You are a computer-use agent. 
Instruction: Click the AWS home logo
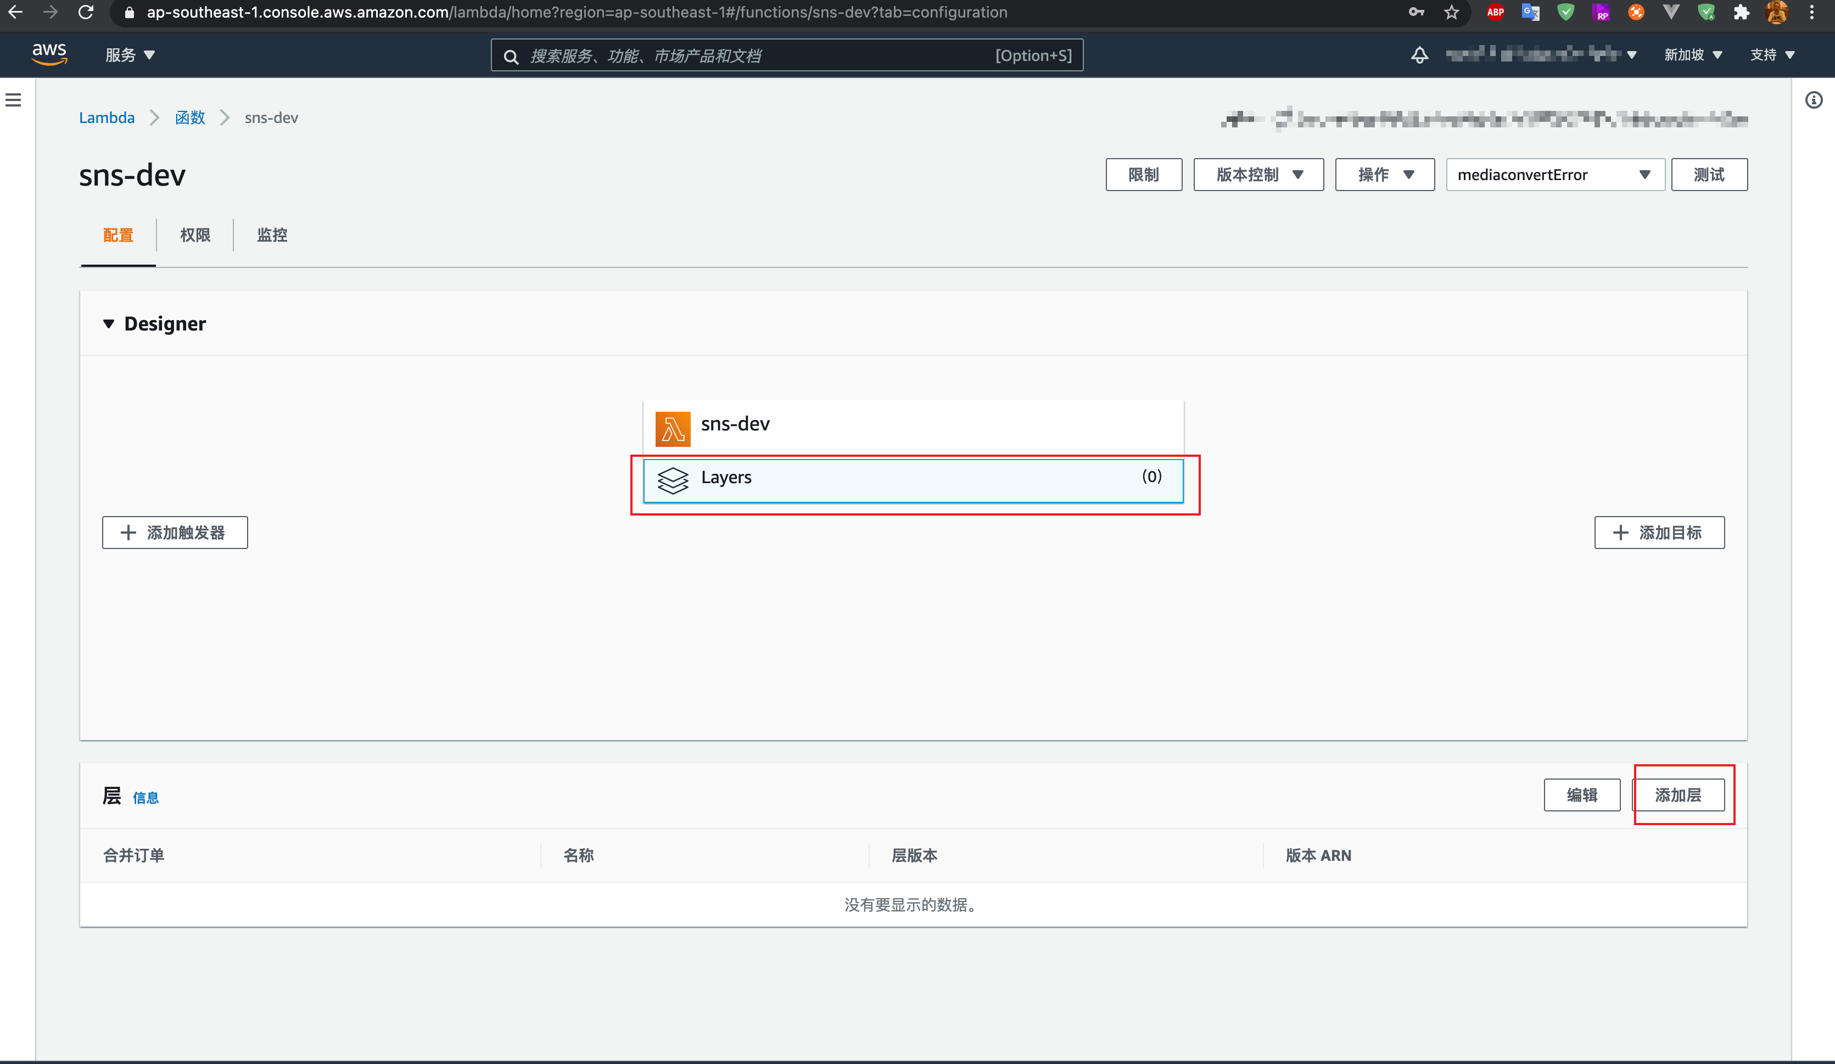49,54
